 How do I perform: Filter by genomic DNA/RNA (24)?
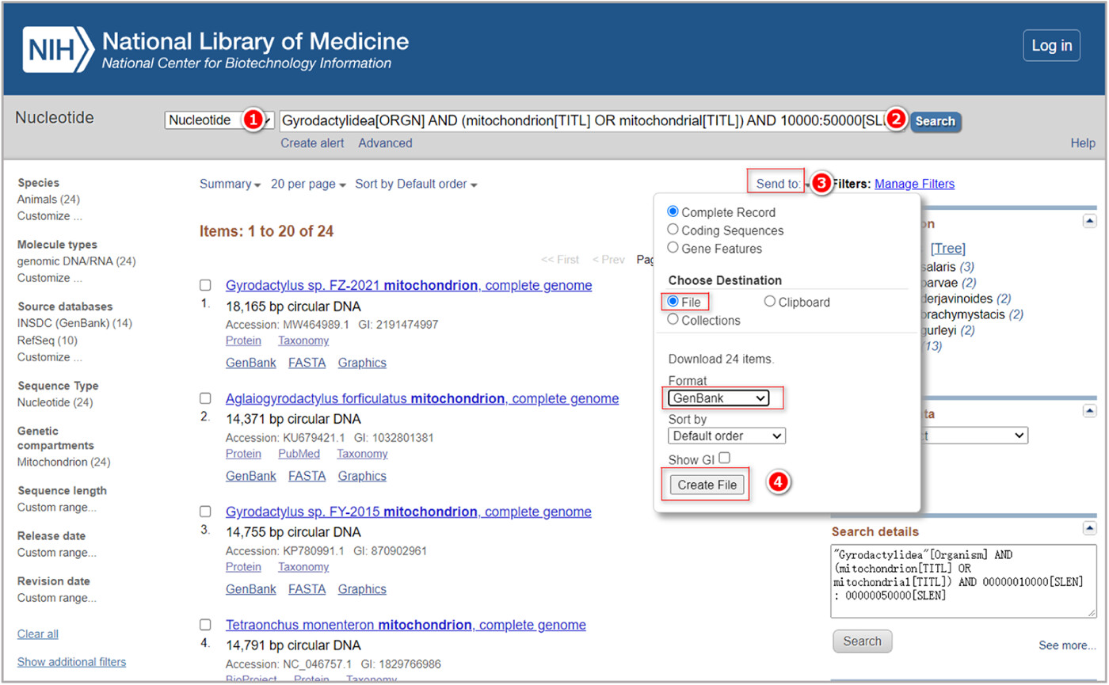pyautogui.click(x=76, y=261)
